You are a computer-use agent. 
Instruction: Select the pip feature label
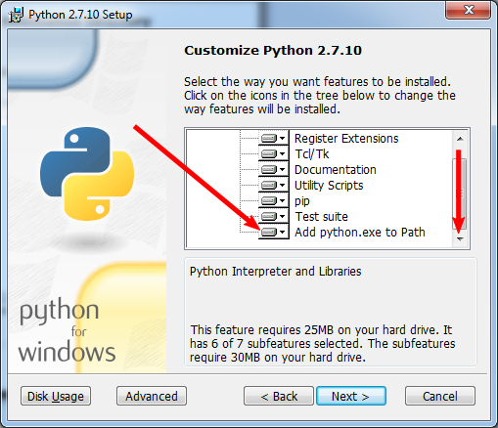click(x=302, y=201)
